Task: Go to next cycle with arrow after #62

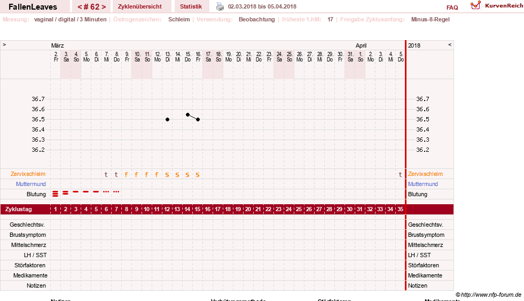Action: click(x=104, y=7)
